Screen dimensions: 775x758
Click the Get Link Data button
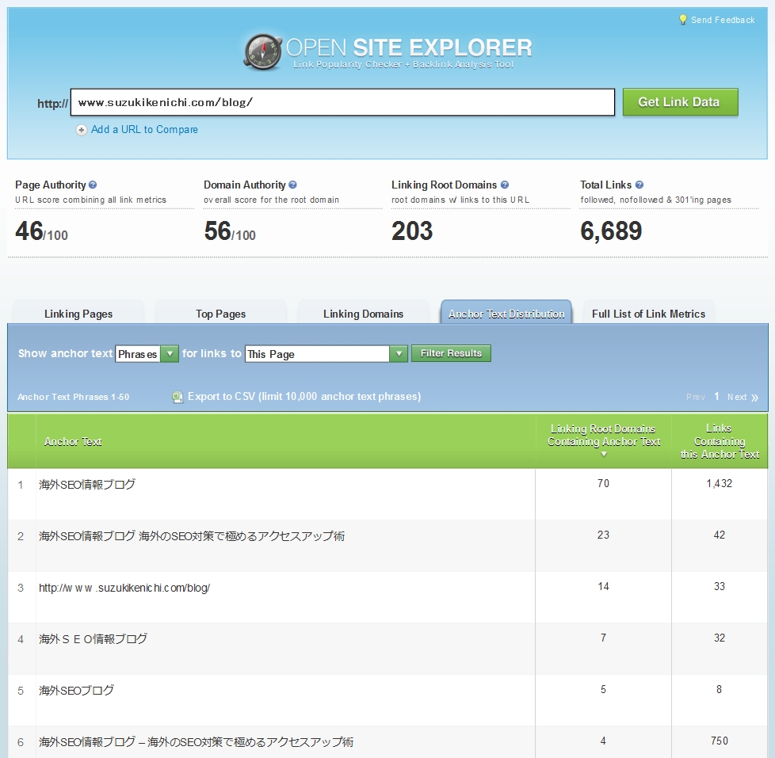pyautogui.click(x=680, y=102)
